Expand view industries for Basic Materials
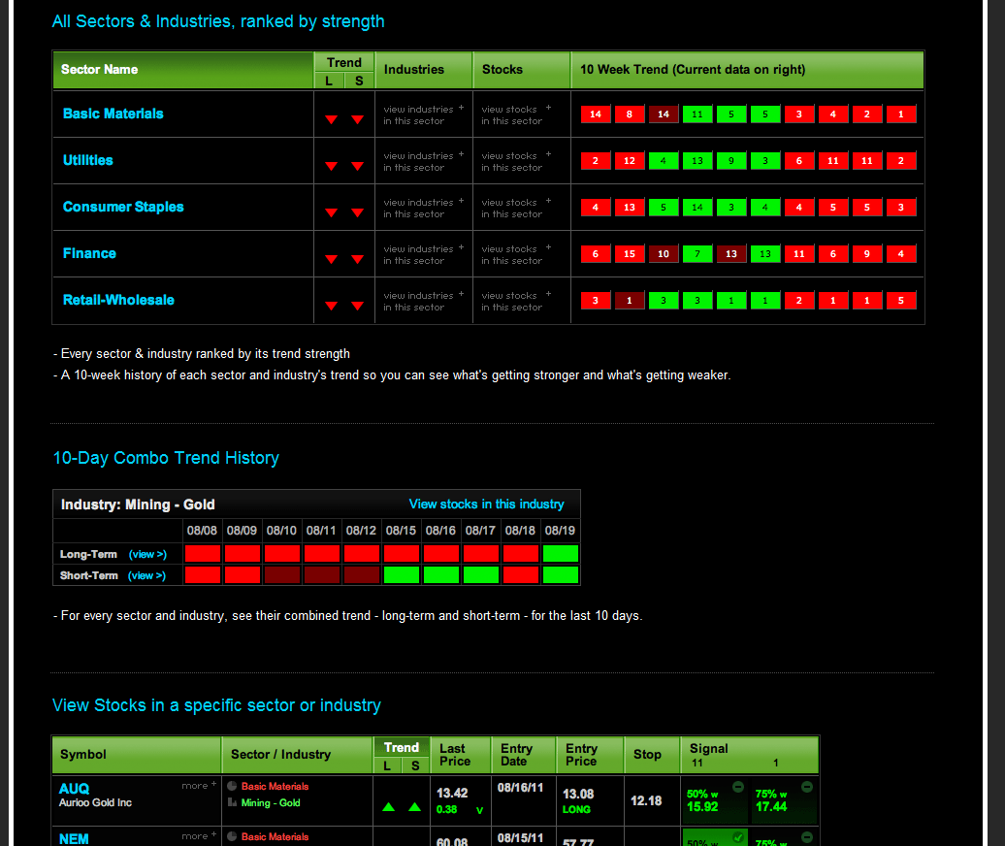 coord(423,114)
